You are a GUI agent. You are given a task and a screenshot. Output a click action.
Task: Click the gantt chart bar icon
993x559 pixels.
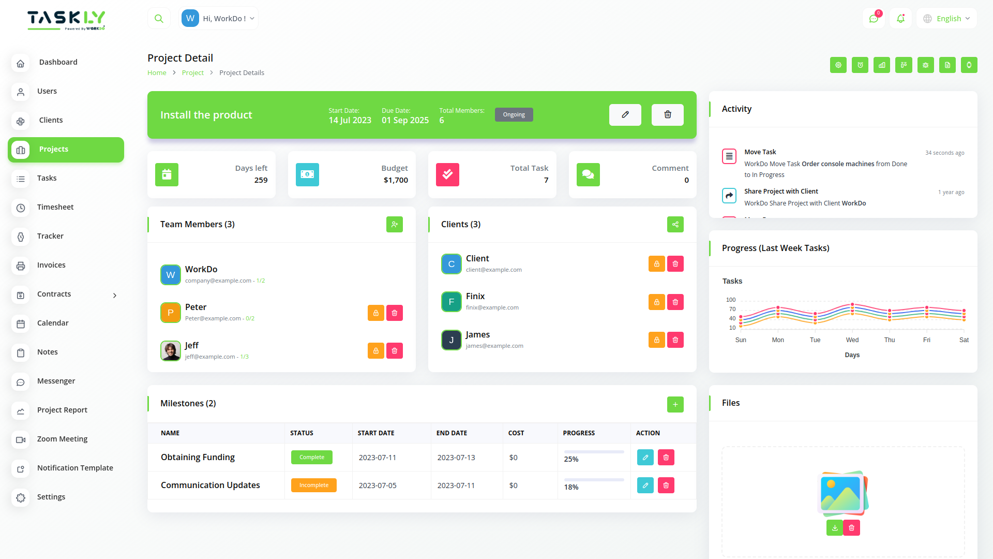(882, 65)
